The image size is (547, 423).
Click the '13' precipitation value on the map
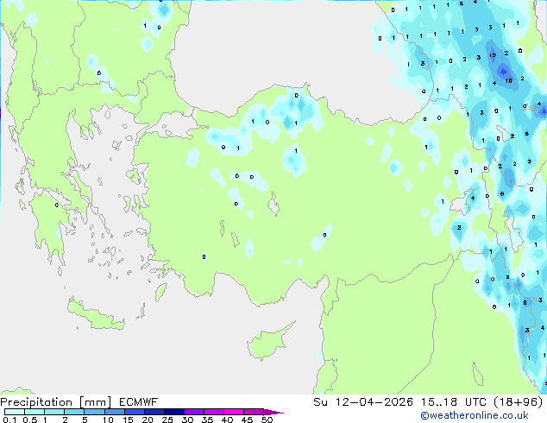[x=493, y=55]
